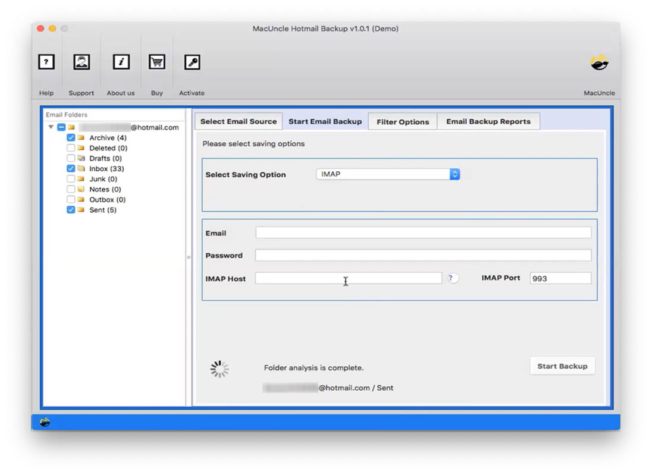Click the MacUncle logo at top right

599,61
